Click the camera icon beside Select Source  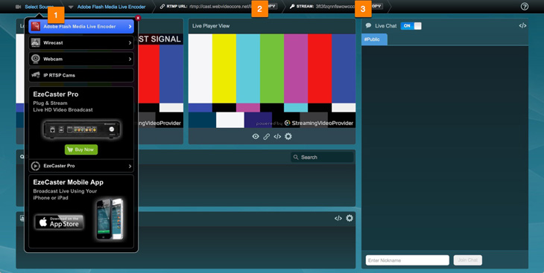[x=19, y=7]
